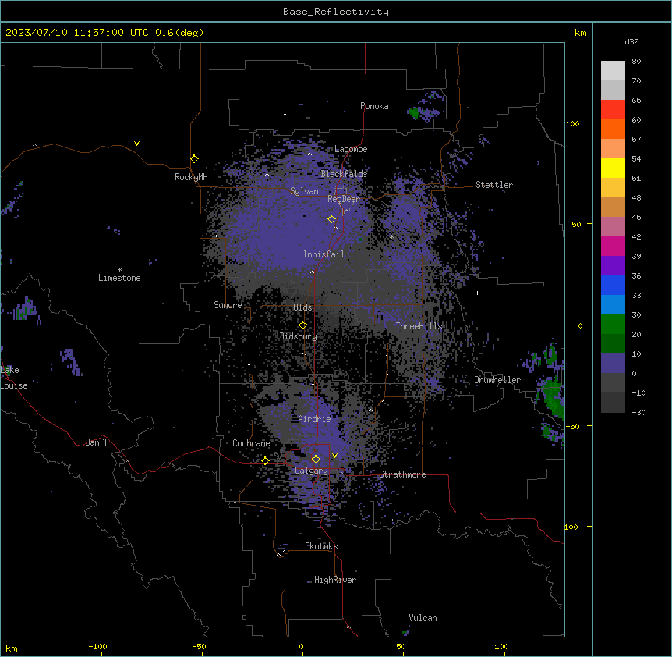The height and width of the screenshot is (657, 672).
Task: Click the Banff label
Action: tap(97, 442)
